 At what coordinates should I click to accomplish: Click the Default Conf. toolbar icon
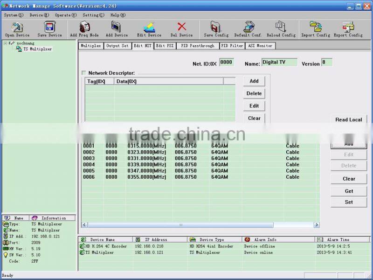(249, 27)
